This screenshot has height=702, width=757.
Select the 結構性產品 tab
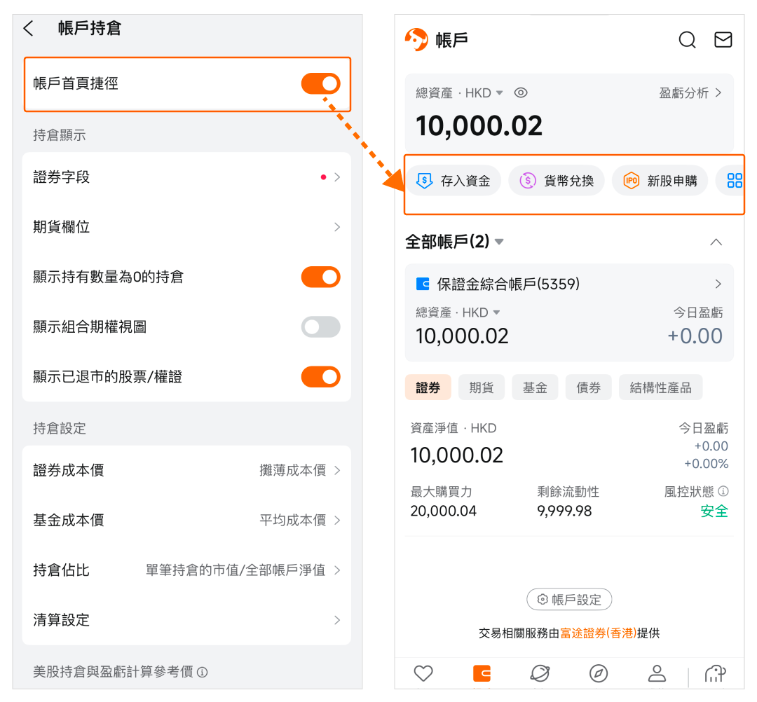pyautogui.click(x=660, y=387)
